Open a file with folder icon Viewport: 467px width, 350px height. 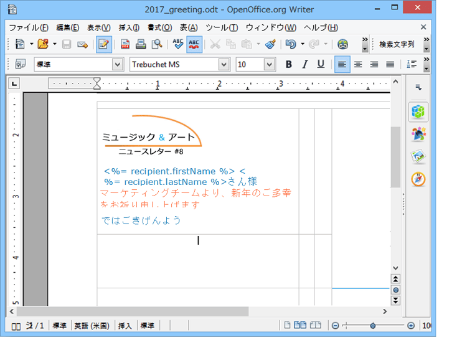pyautogui.click(x=43, y=44)
